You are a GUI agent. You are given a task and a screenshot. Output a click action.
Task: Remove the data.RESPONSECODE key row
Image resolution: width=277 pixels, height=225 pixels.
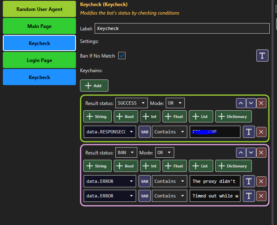(x=261, y=132)
